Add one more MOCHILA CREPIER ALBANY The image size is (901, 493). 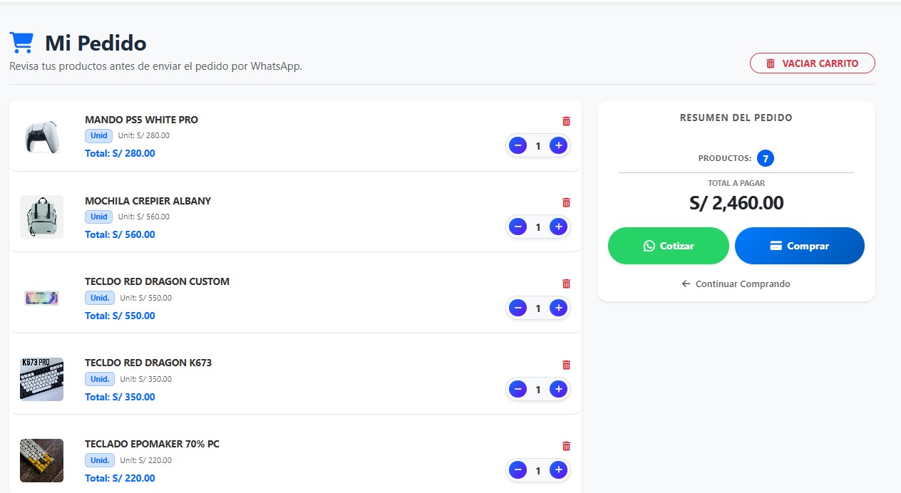pos(558,227)
